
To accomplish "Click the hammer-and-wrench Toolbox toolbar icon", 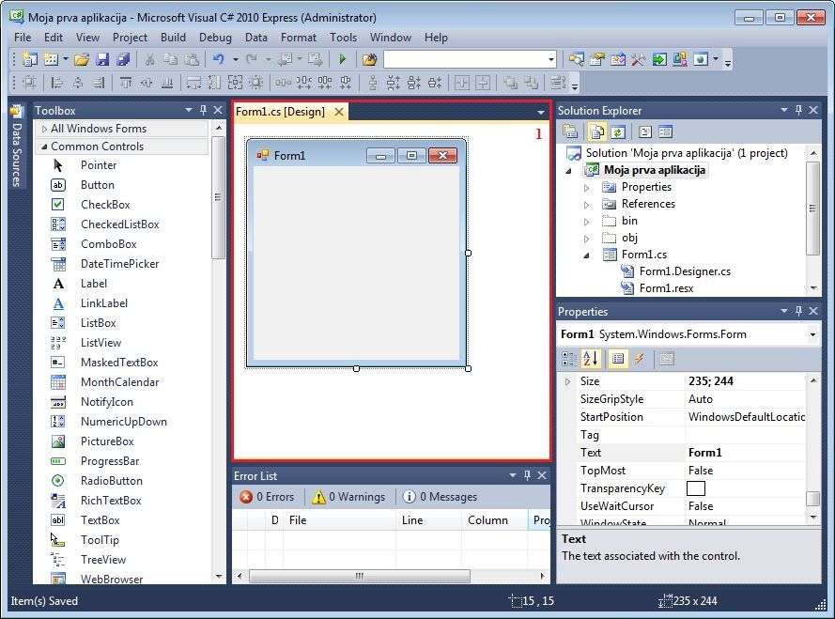I will coord(638,59).
